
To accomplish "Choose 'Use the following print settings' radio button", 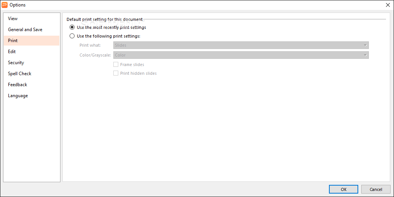I will [x=72, y=36].
